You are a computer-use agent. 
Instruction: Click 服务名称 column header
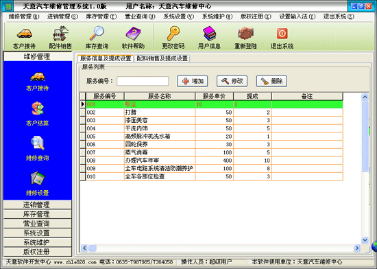(x=160, y=96)
